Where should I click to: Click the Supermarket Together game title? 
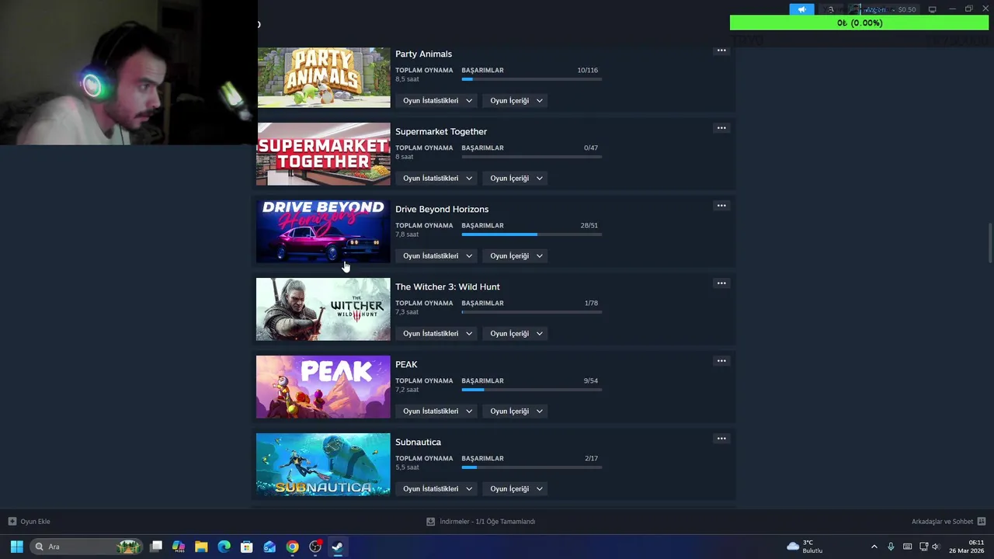[441, 131]
